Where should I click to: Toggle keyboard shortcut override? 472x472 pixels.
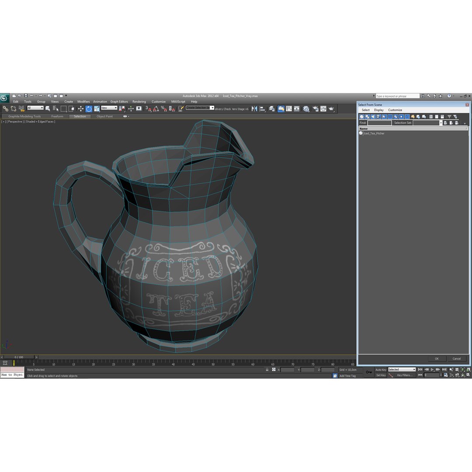139,109
